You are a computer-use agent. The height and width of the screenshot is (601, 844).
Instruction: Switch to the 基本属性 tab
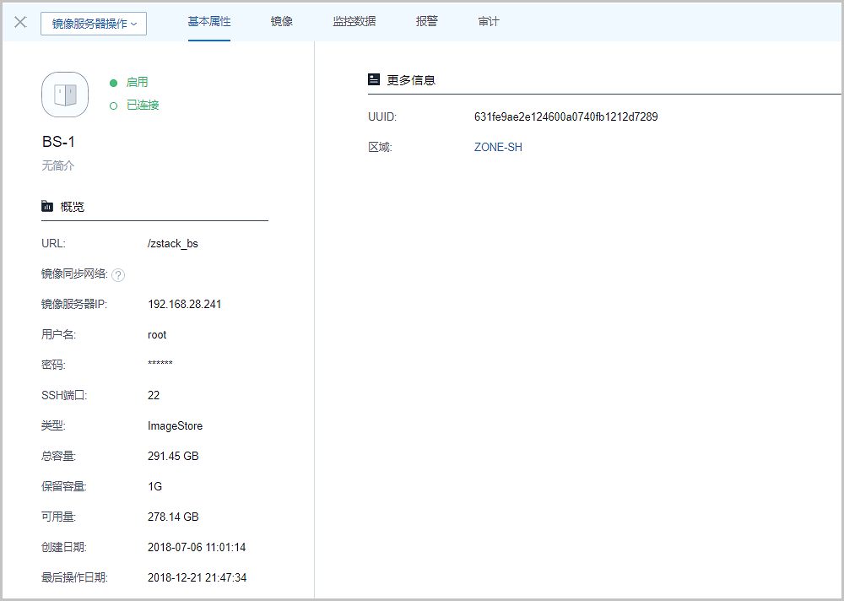tap(209, 22)
